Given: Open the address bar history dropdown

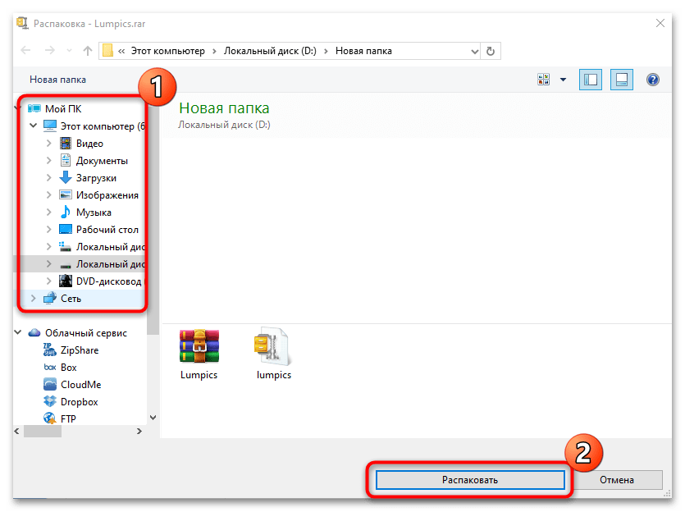Looking at the screenshot, I should pos(472,51).
